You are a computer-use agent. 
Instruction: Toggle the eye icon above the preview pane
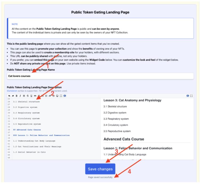188,96
